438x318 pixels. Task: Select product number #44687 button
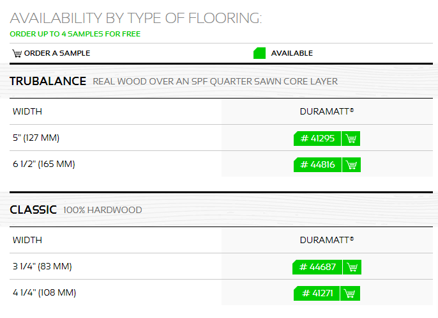[x=318, y=267]
